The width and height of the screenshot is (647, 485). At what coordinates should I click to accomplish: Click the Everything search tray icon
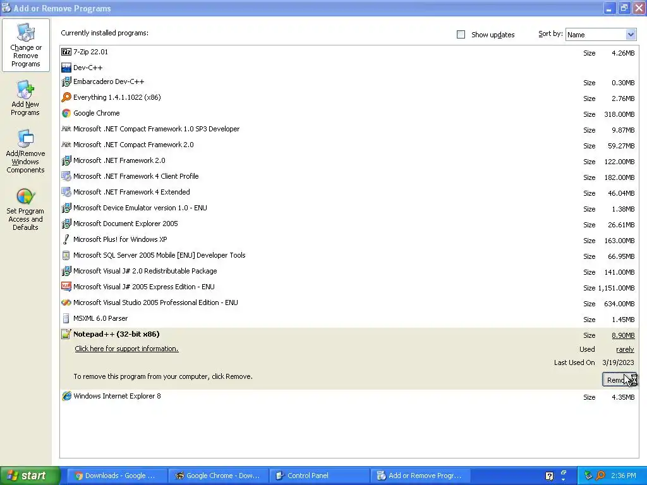601,476
